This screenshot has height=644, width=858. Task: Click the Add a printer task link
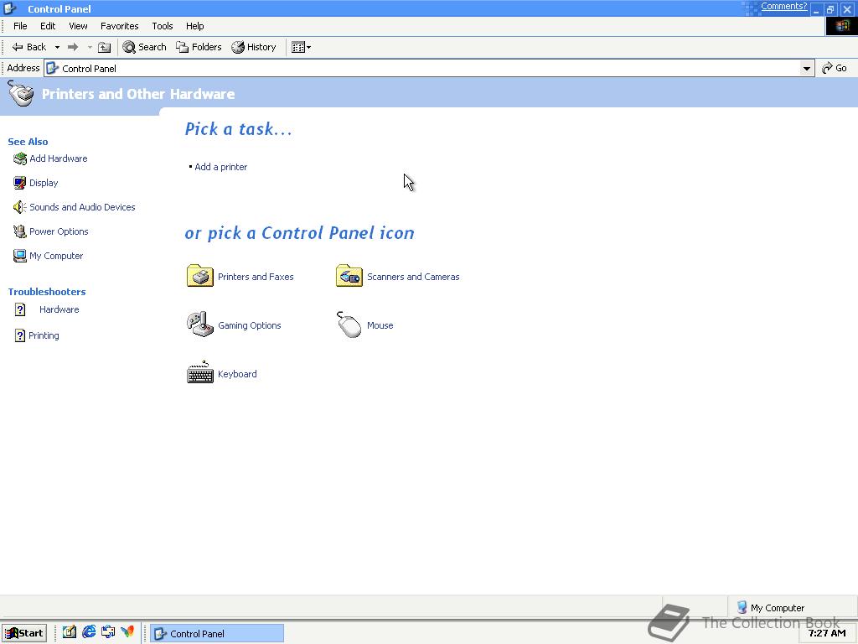221,167
